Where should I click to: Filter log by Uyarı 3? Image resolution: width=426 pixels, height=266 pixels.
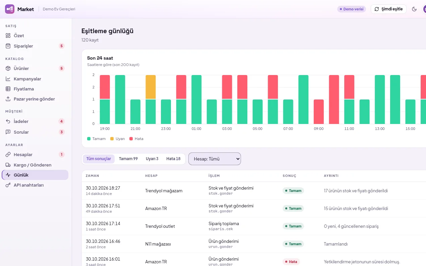click(152, 159)
